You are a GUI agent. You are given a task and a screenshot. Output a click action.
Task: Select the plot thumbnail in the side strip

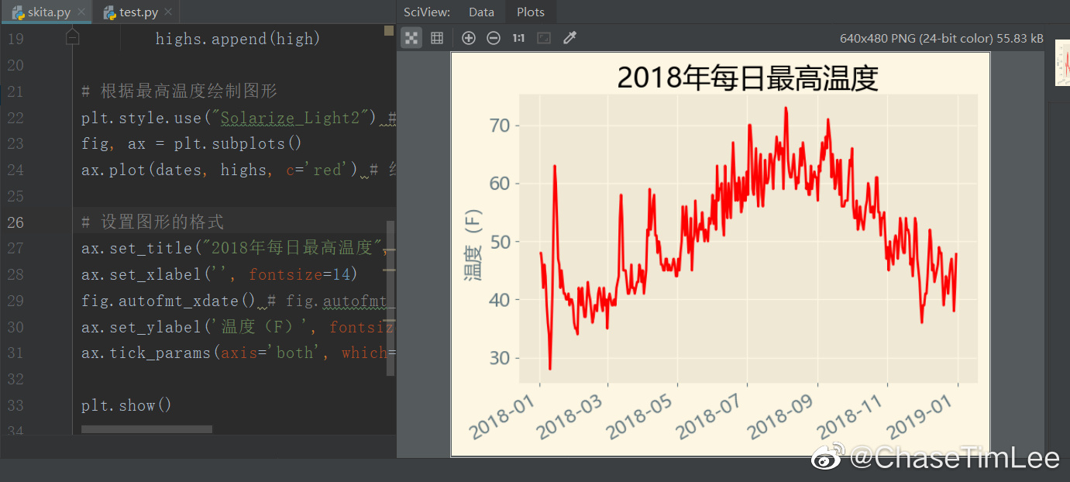tap(1062, 64)
